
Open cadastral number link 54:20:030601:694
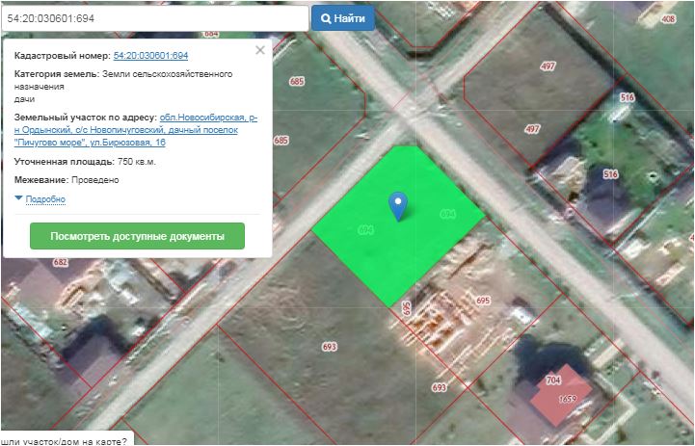150,56
